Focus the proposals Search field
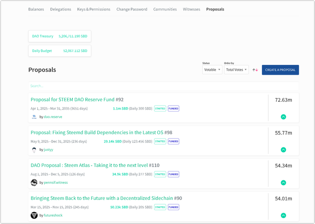 tap(163, 86)
